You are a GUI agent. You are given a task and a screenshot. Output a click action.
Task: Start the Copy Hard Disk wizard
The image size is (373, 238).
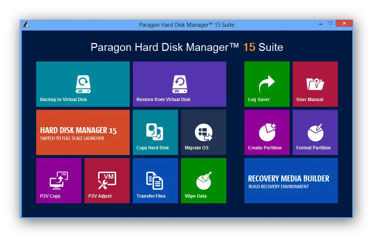[x=155, y=132]
